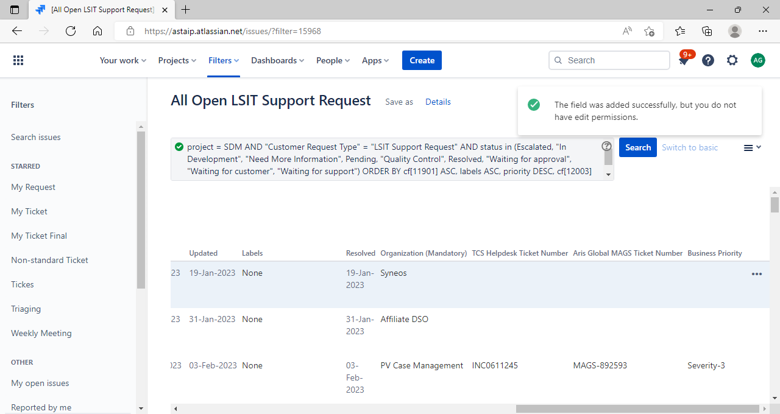Sort by Labels column header
This screenshot has height=414, width=780.
coord(252,253)
